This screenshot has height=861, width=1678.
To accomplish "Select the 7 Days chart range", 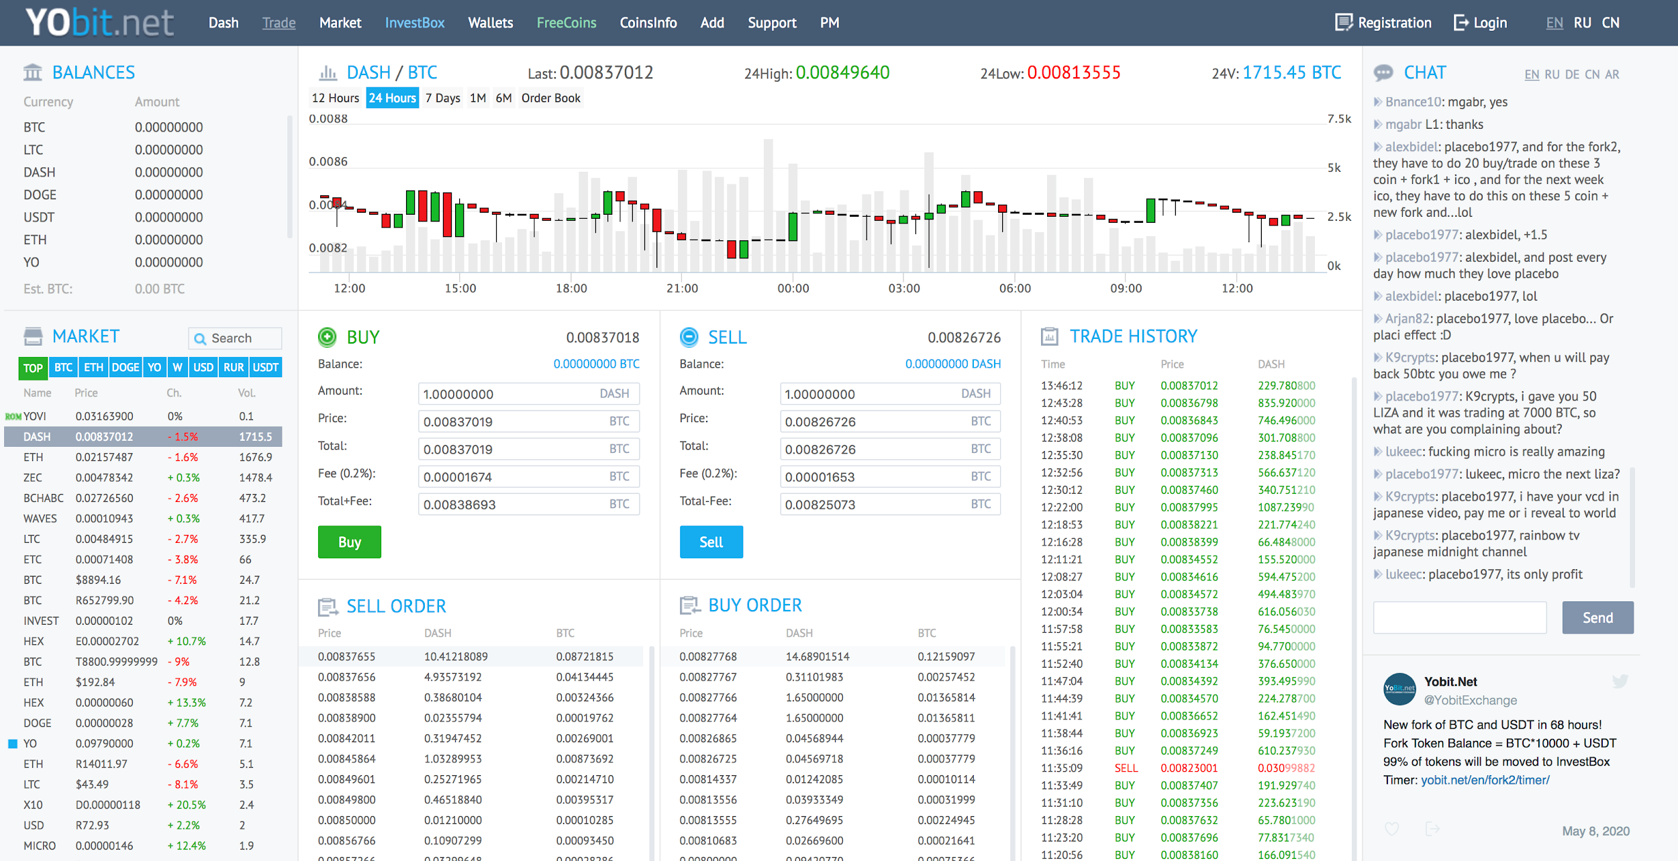I will pyautogui.click(x=443, y=98).
